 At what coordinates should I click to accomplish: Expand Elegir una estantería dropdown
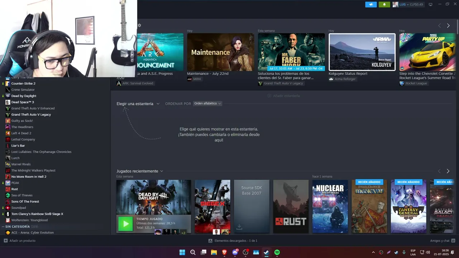[138, 104]
